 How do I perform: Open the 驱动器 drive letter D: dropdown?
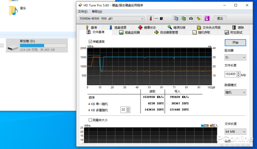tap(235, 57)
